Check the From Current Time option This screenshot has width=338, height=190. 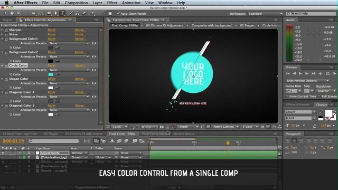(287, 96)
